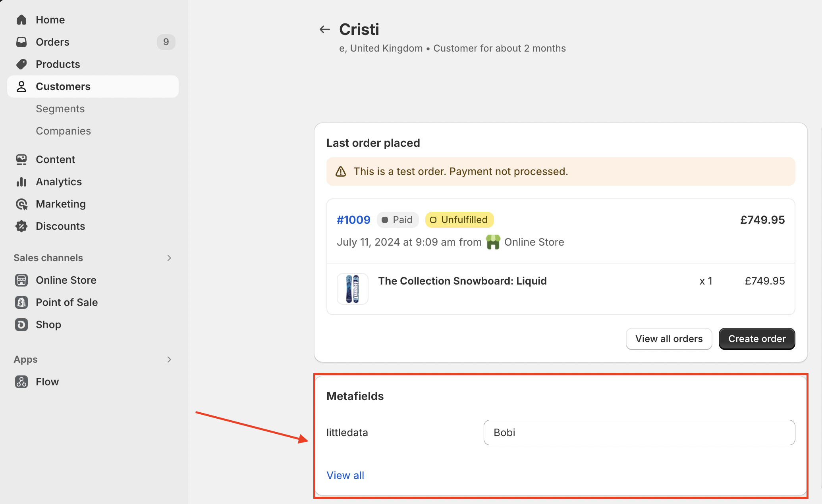The image size is (822, 504).
Task: Edit the littledata metafield input field
Action: (x=639, y=433)
